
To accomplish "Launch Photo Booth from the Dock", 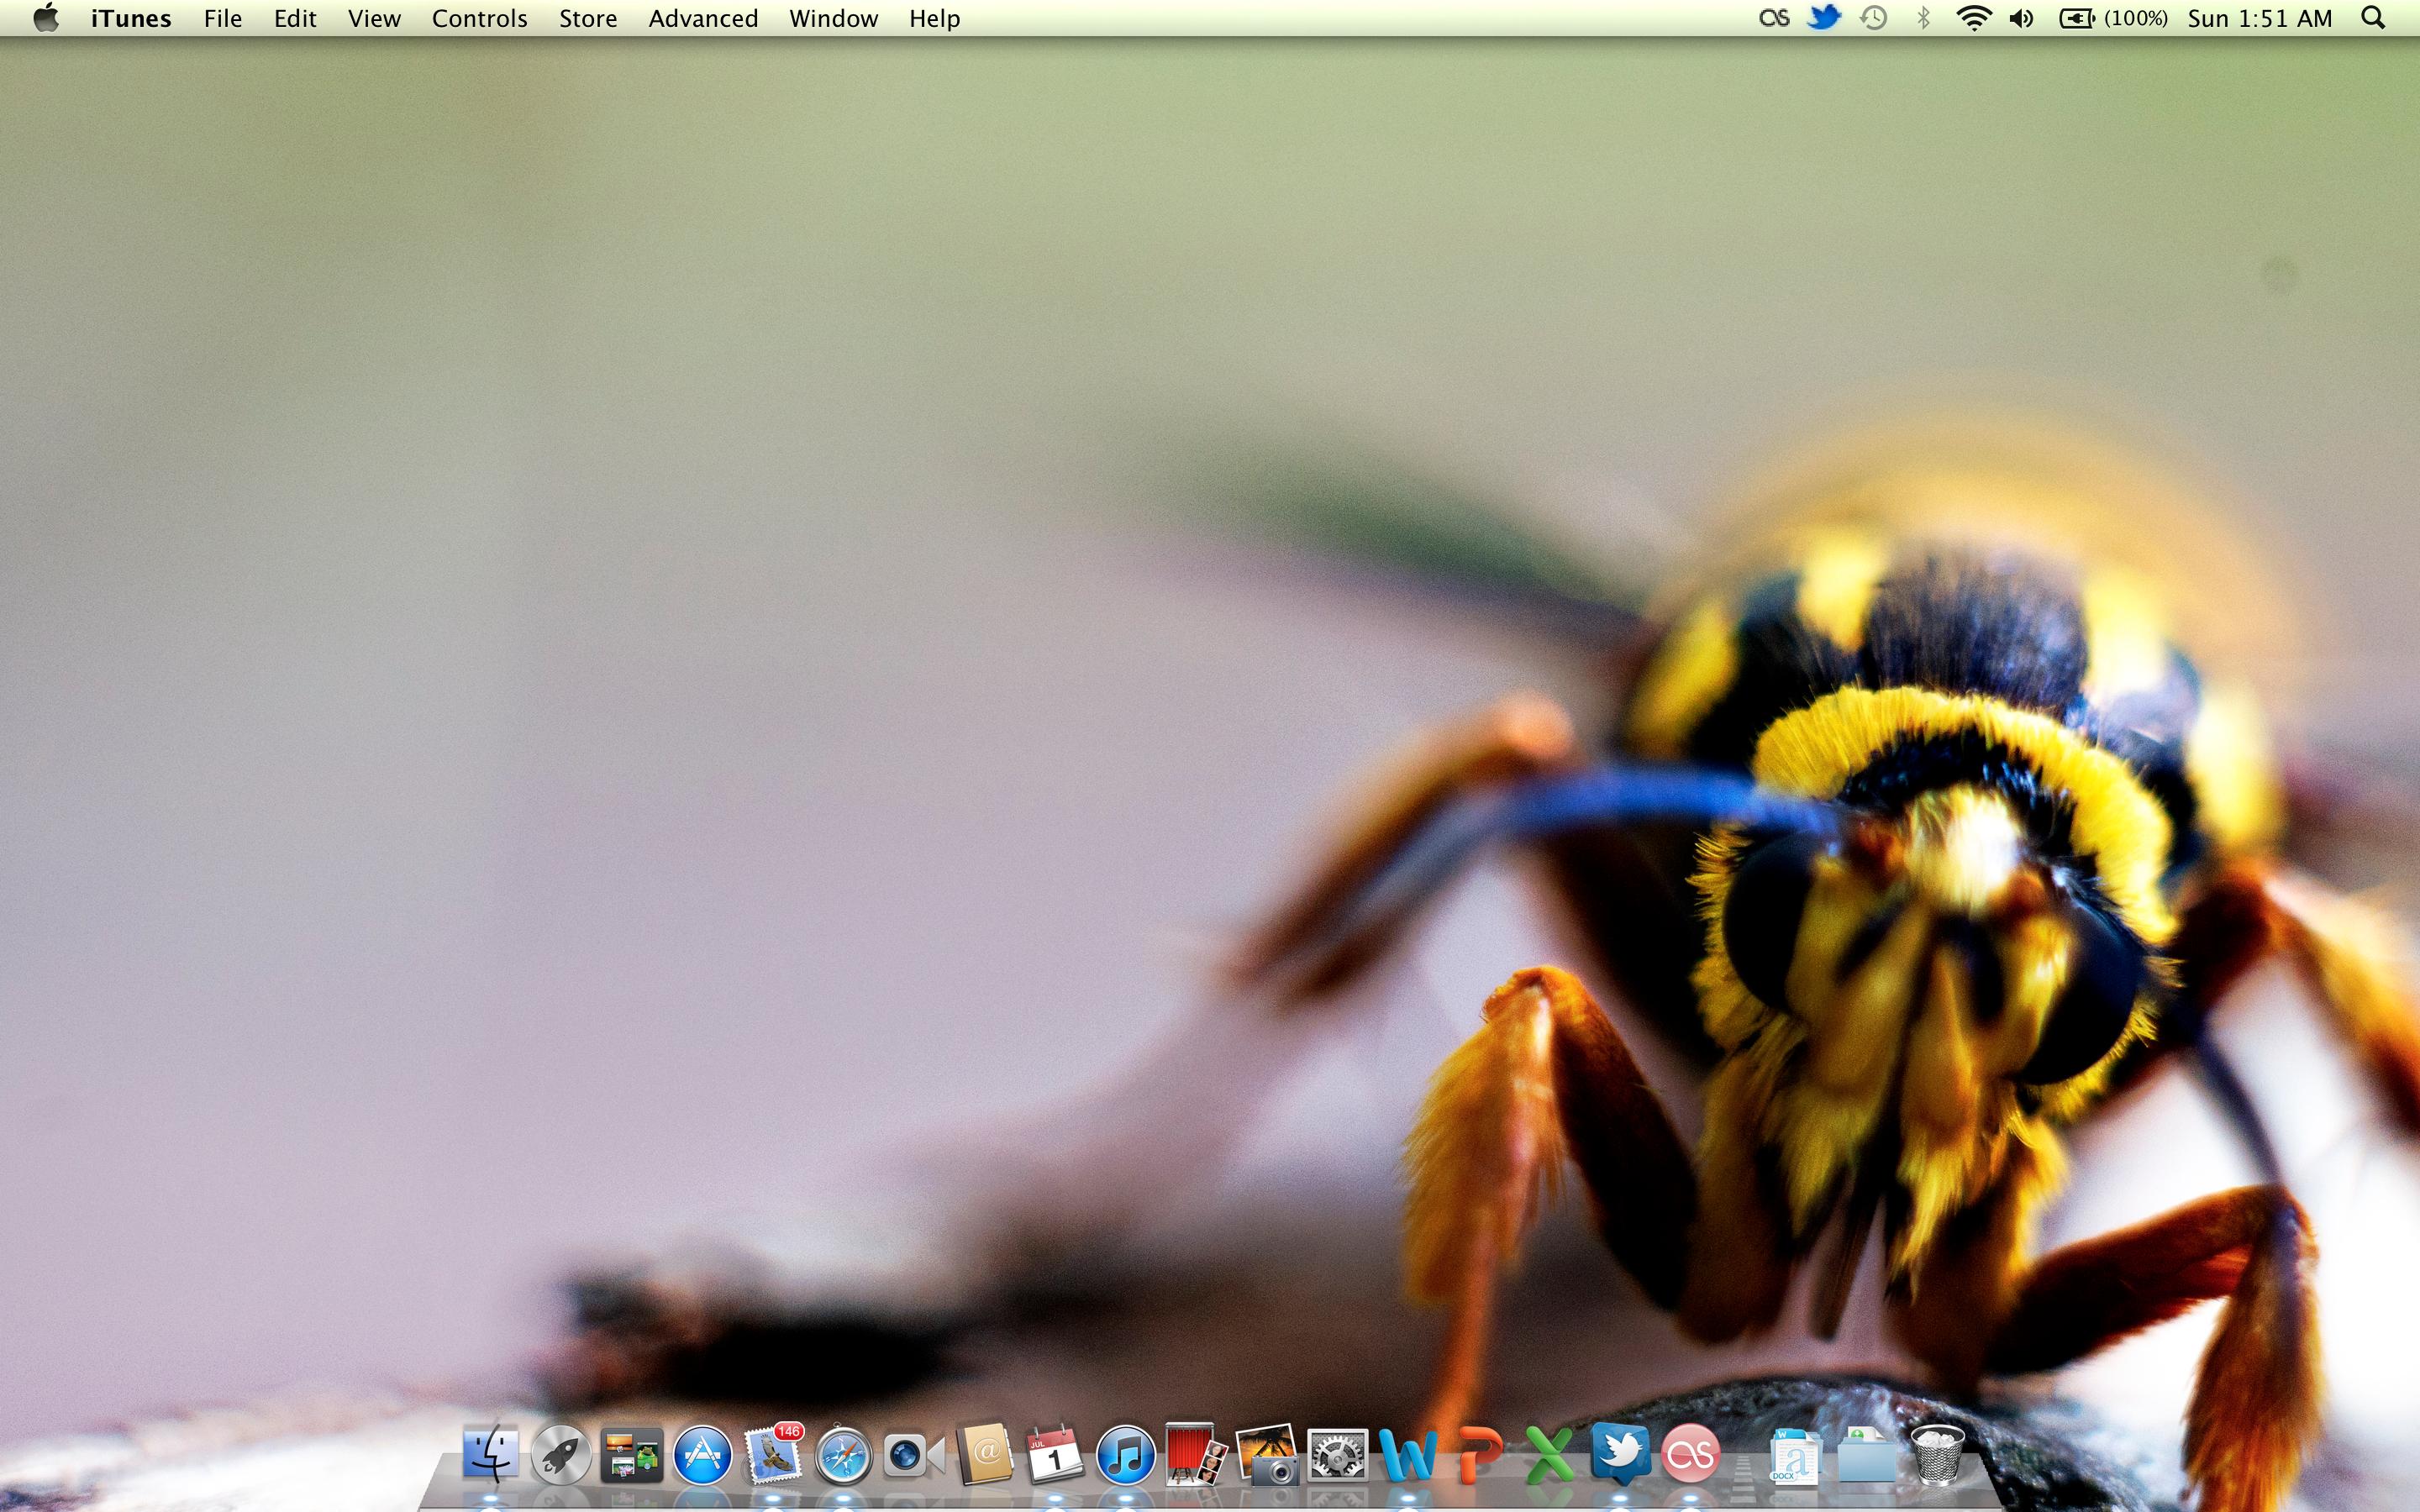I will (1196, 1454).
